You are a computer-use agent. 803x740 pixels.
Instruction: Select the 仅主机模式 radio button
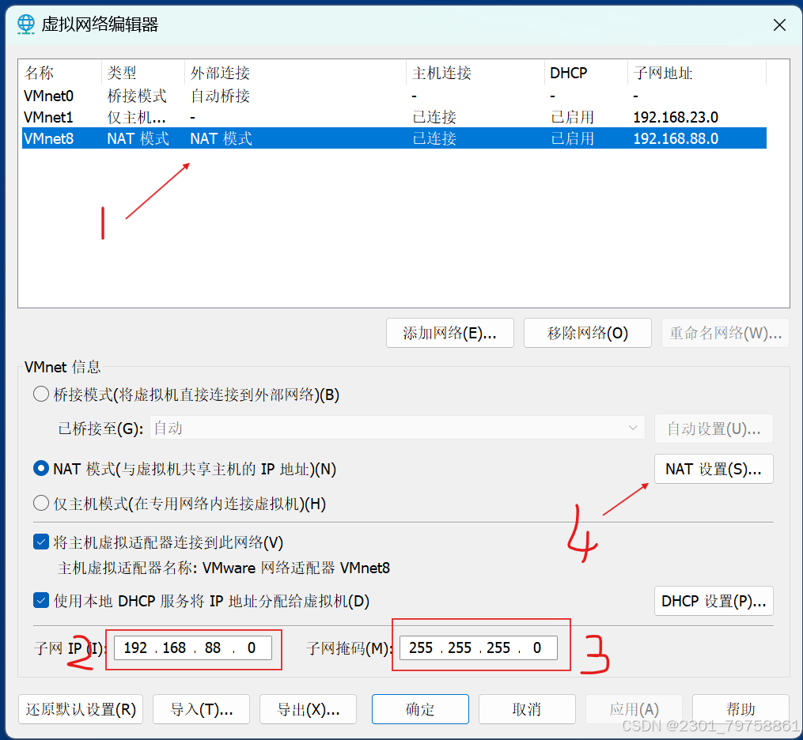coord(41,503)
